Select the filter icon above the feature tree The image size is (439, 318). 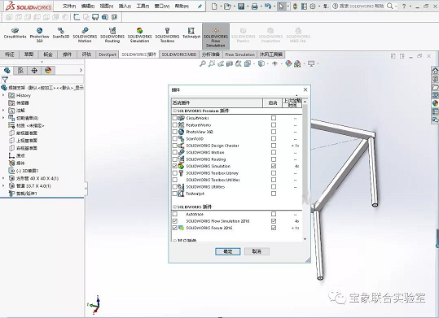click(5, 80)
